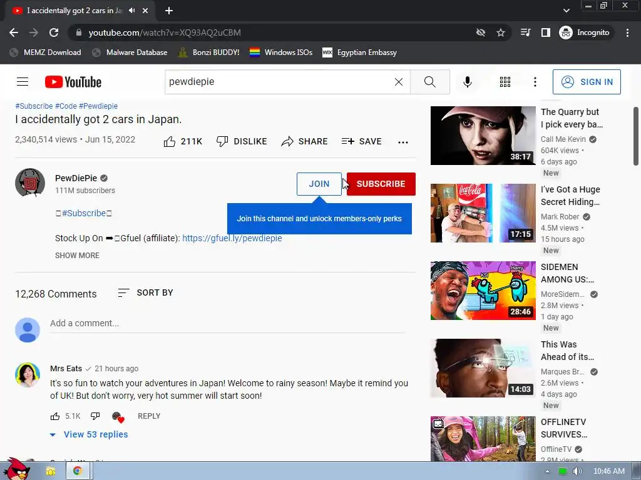The height and width of the screenshot is (480, 641).
Task: Click third-party cookies blocked eye icon
Action: point(481,32)
